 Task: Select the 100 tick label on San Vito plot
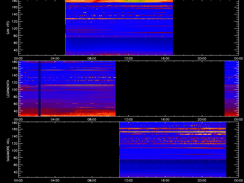(15, 29)
